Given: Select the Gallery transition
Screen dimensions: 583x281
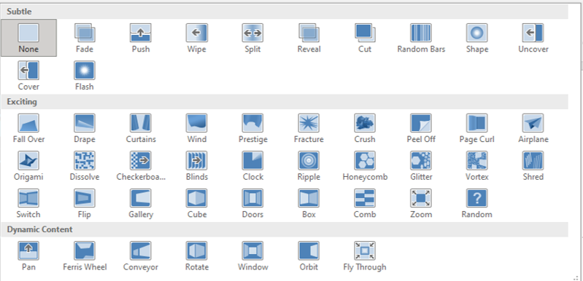Looking at the screenshot, I should pyautogui.click(x=141, y=203).
